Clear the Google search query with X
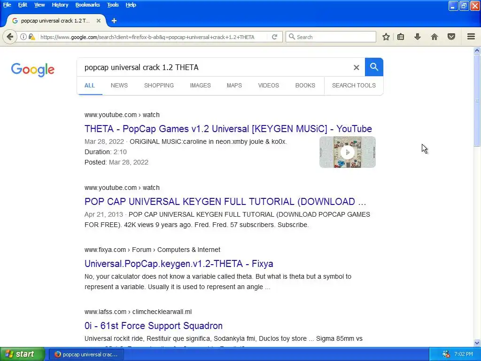The image size is (481, 361). point(356,67)
